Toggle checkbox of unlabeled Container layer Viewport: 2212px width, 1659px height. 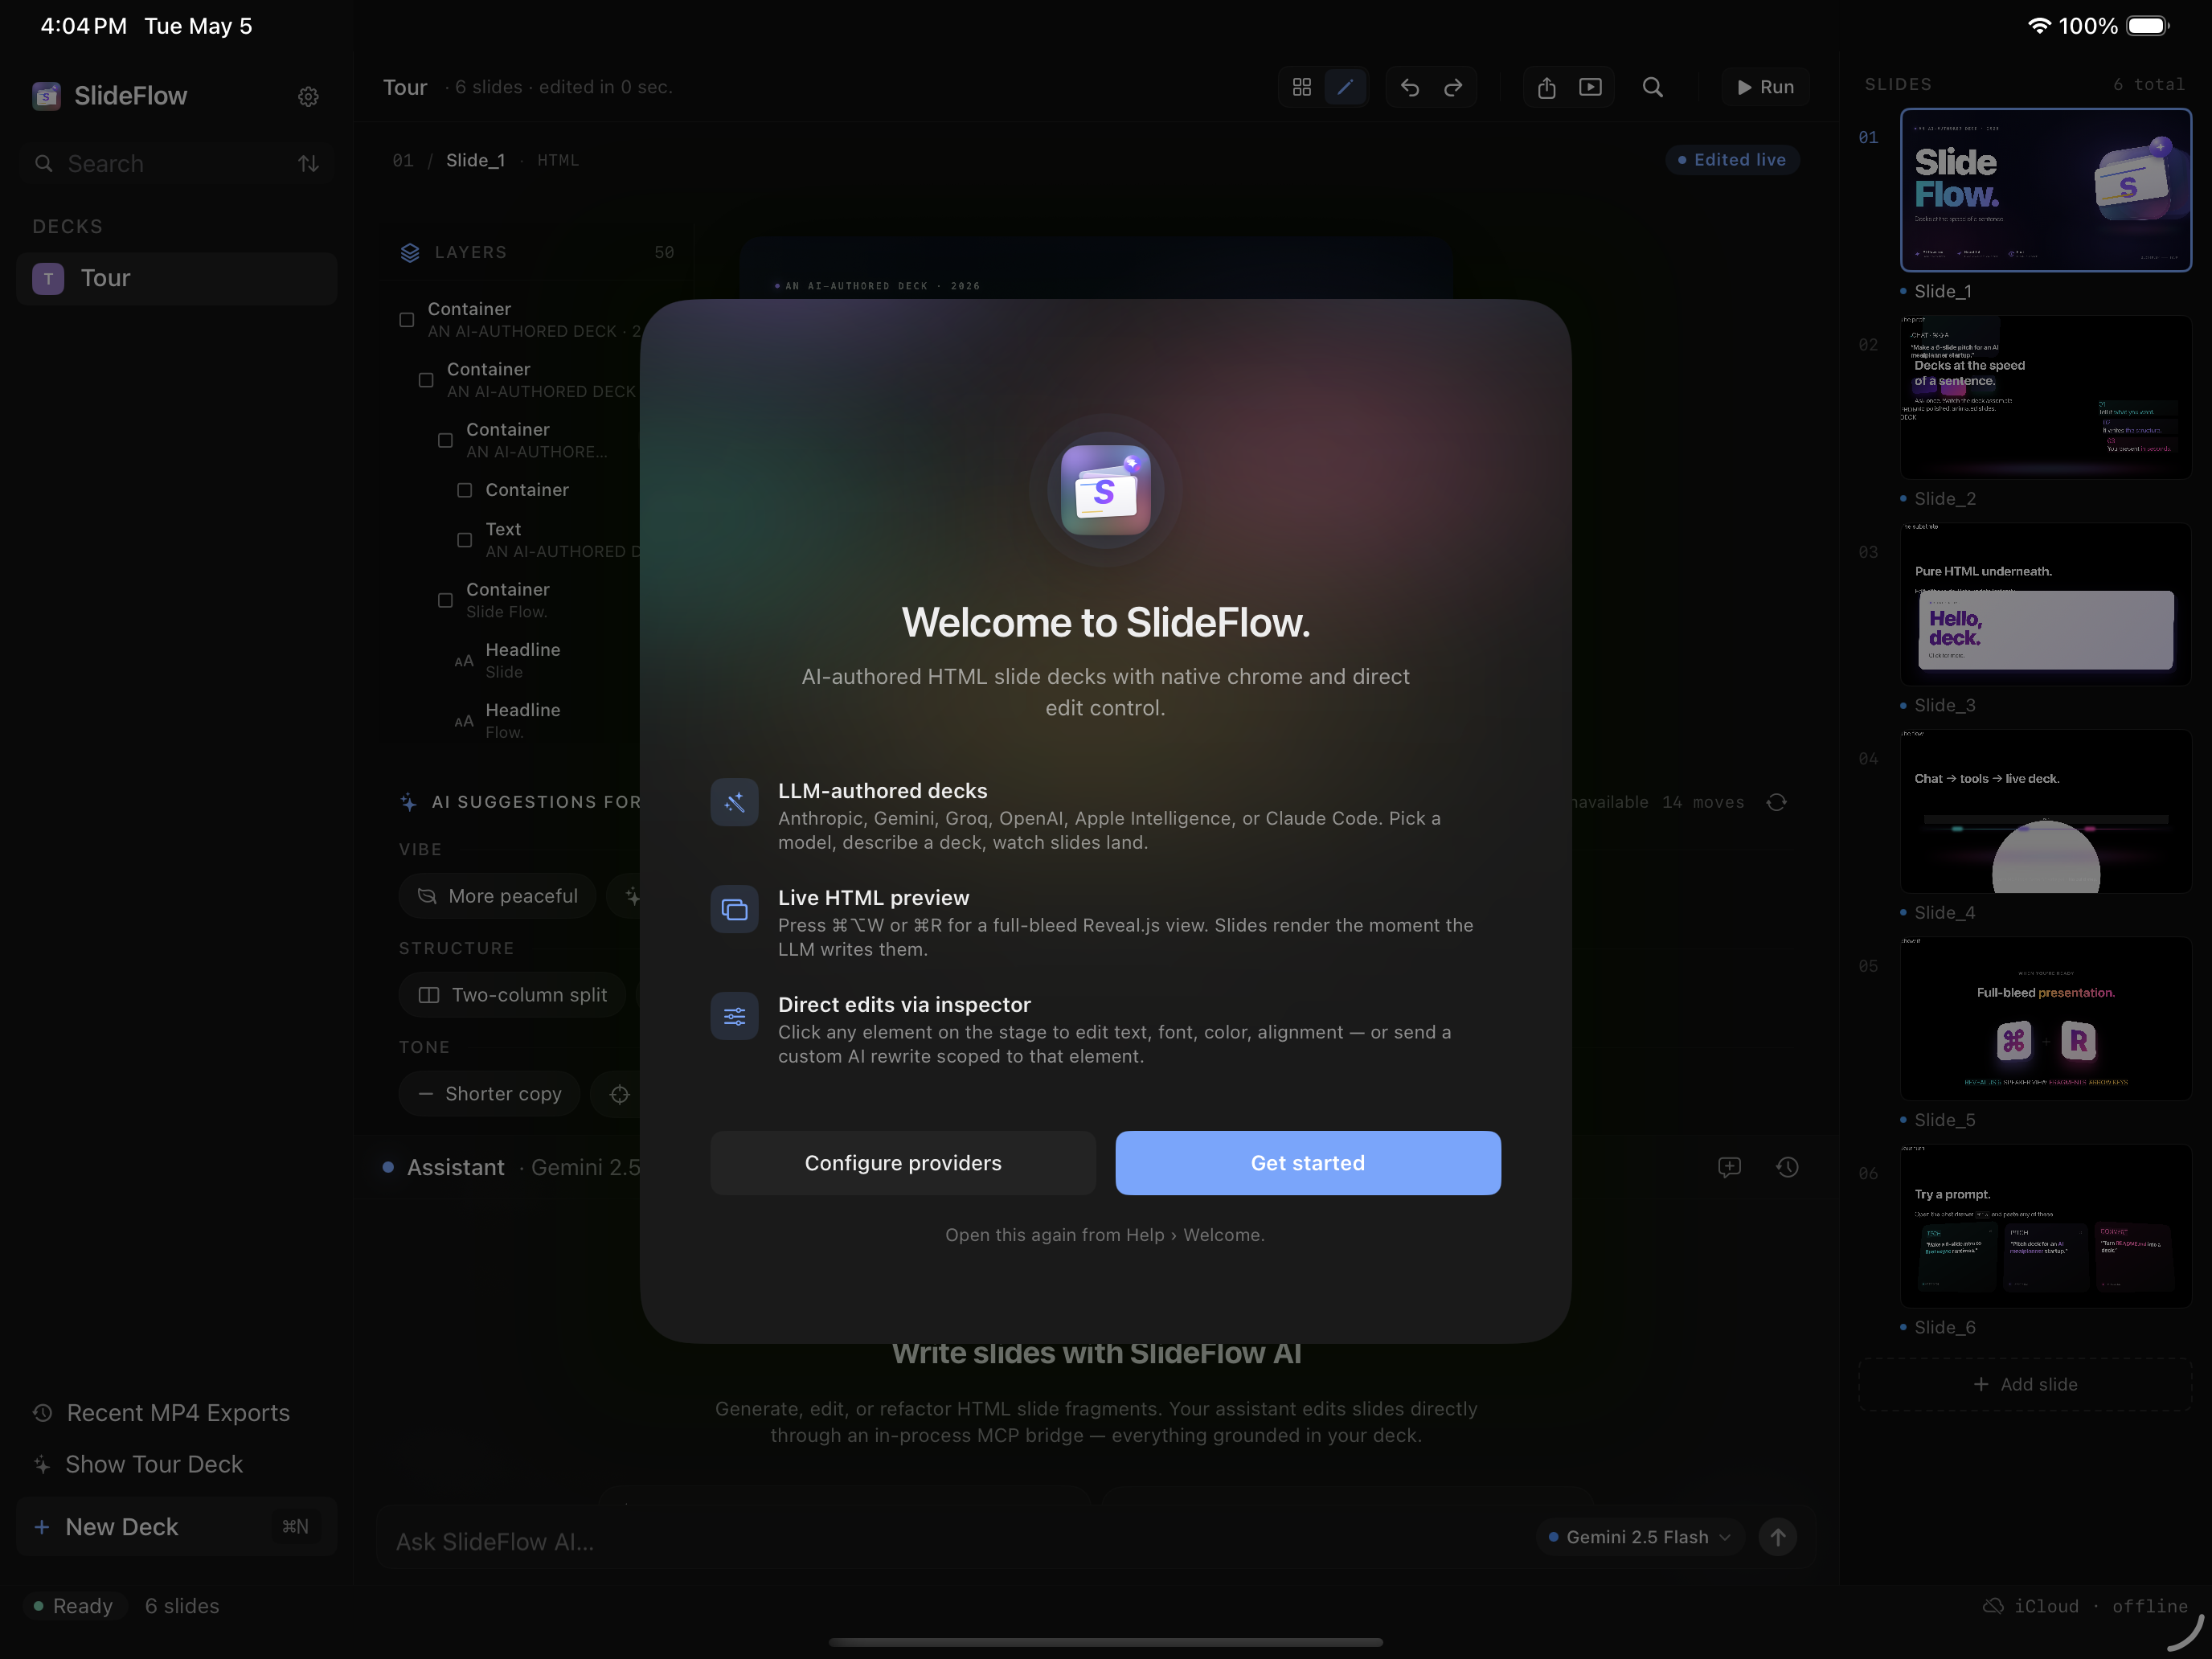pos(464,490)
